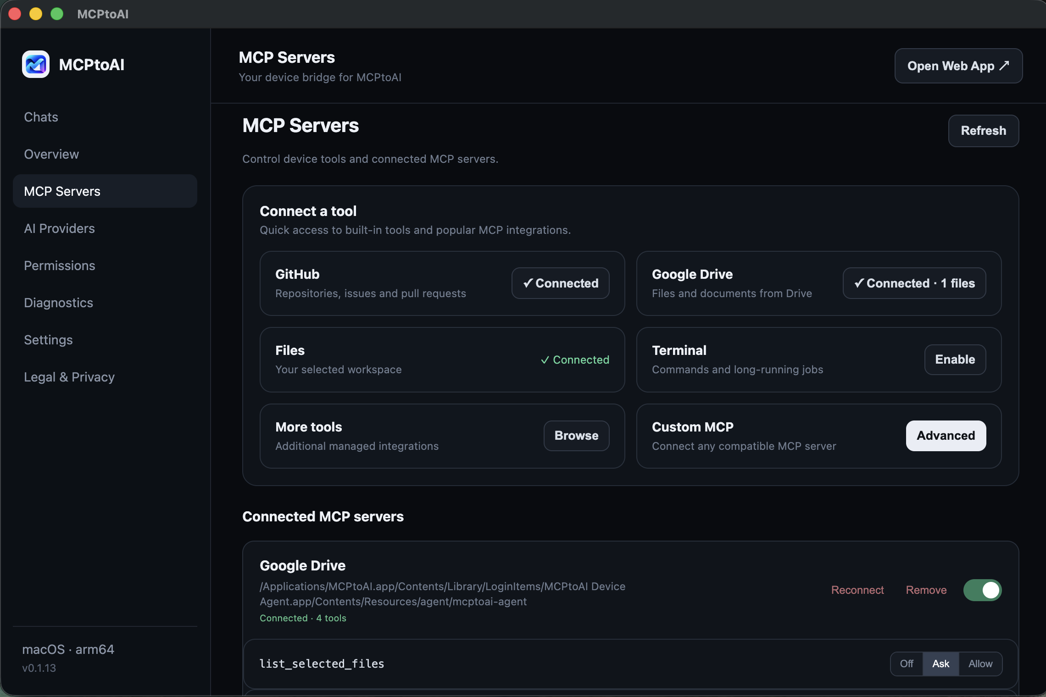This screenshot has width=1046, height=697.
Task: Click the Custom MCP card title
Action: pyautogui.click(x=693, y=427)
